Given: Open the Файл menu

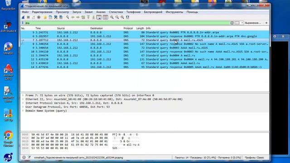Looking at the screenshot, I should (25, 12).
